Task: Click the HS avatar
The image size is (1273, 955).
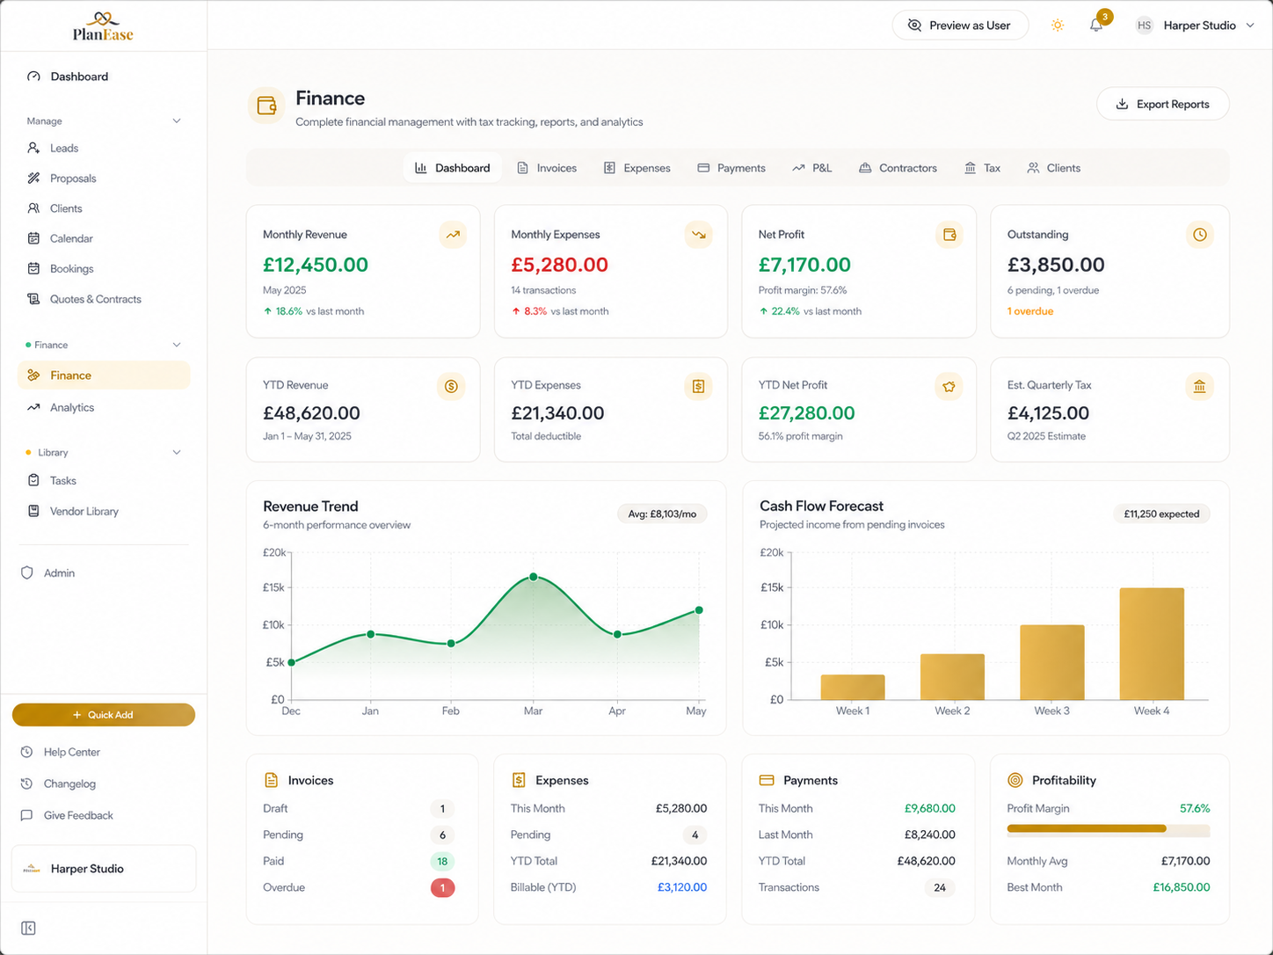Action: (x=1144, y=26)
